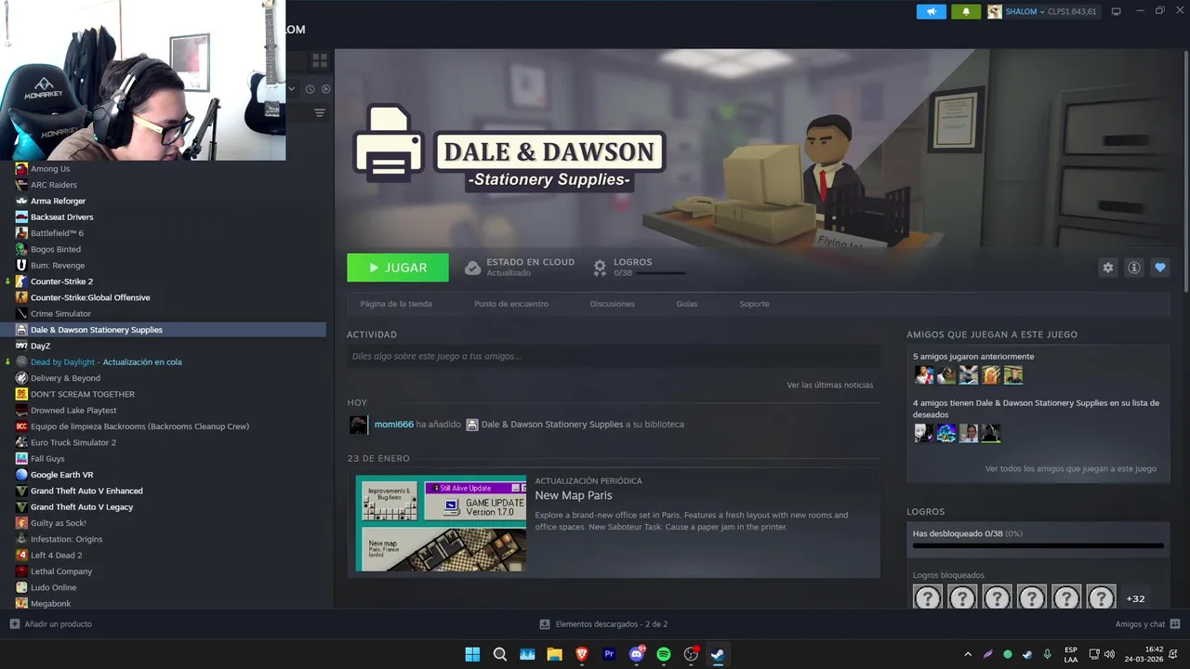The width and height of the screenshot is (1190, 669).
Task: Open Premiere Pro from taskbar
Action: pyautogui.click(x=609, y=654)
